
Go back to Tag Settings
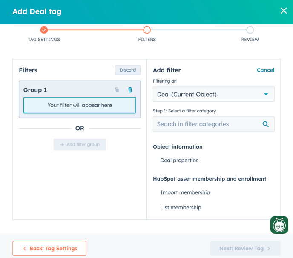point(49,248)
